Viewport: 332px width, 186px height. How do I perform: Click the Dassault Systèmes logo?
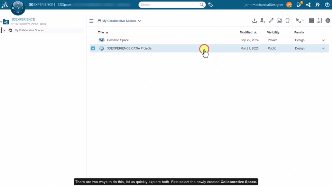tap(4, 4)
